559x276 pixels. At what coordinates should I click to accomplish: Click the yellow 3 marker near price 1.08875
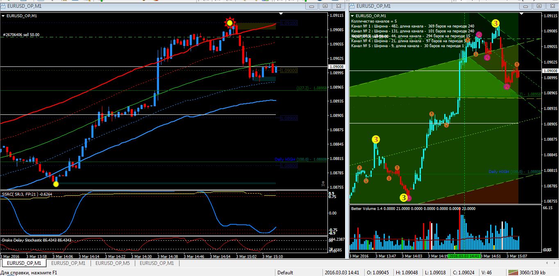(376, 140)
